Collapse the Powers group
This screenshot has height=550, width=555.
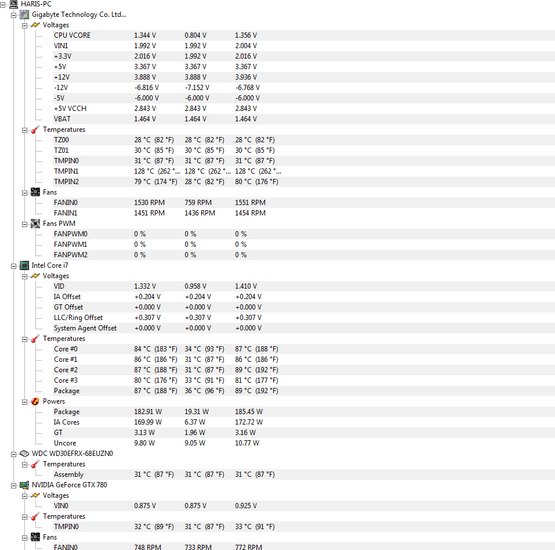25,402
